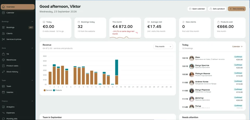Click the Till bag icon in sidebar

click(x=3, y=54)
